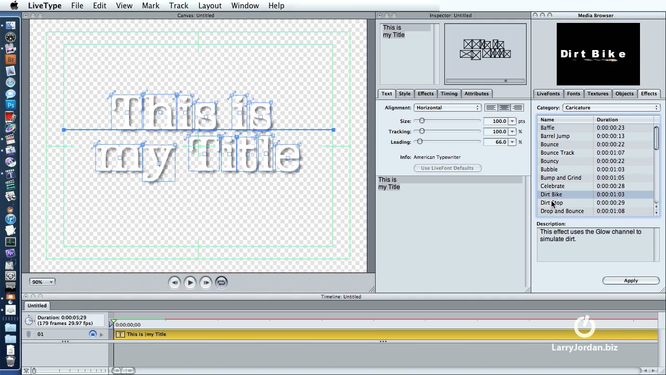This screenshot has width=666, height=375.
Task: Adjust the Size slider
Action: [x=422, y=121]
